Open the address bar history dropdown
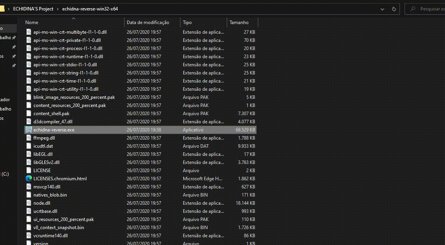This screenshot has height=245, width=445. point(382,9)
